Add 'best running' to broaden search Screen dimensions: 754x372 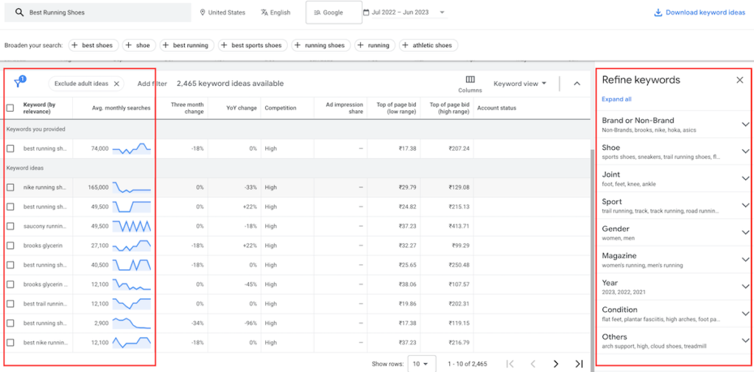point(187,45)
